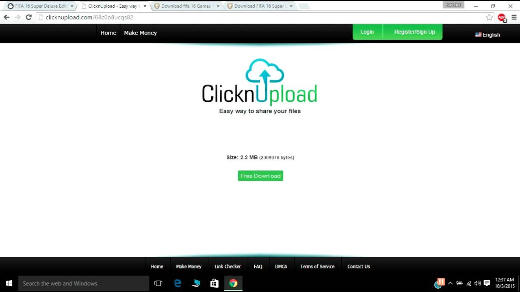Close the ClicknUpload tab

coord(145,6)
